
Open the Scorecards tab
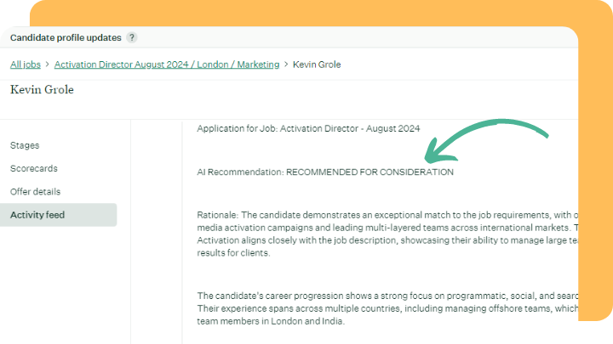[34, 168]
